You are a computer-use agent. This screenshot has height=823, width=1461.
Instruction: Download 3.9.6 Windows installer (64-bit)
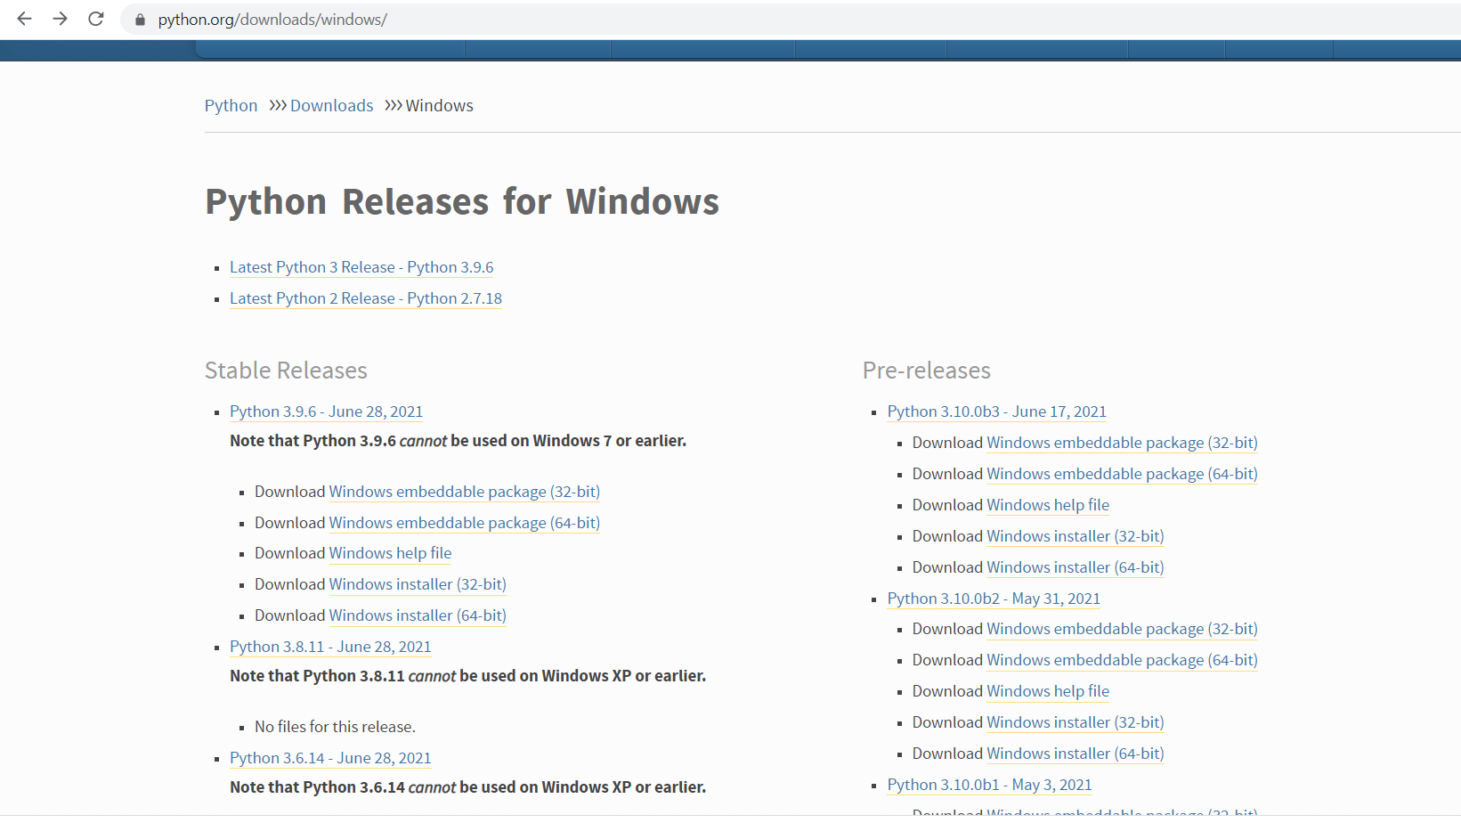pyautogui.click(x=418, y=615)
